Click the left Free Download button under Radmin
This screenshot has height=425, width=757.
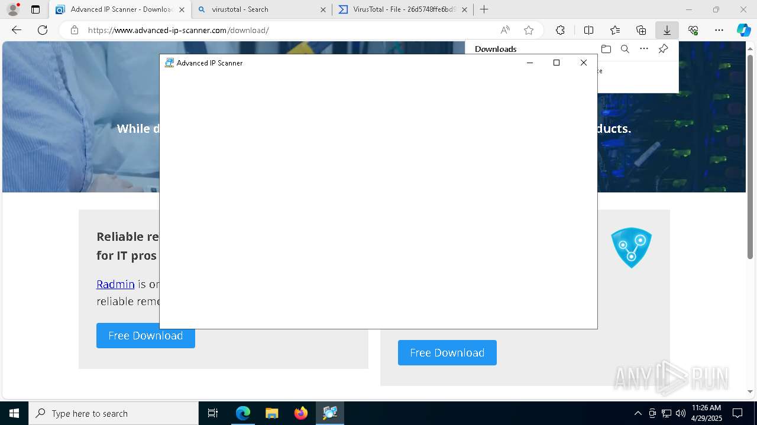point(145,335)
